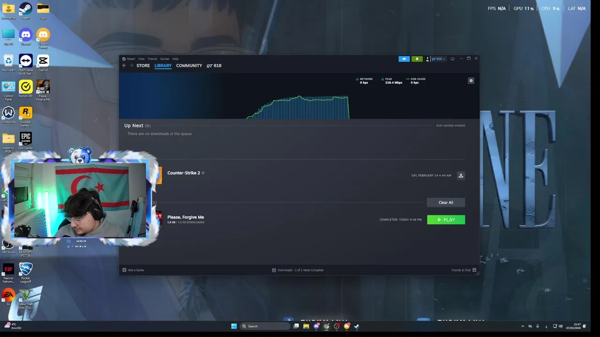Open TeamViewer Quick Support shortcut

26,65
